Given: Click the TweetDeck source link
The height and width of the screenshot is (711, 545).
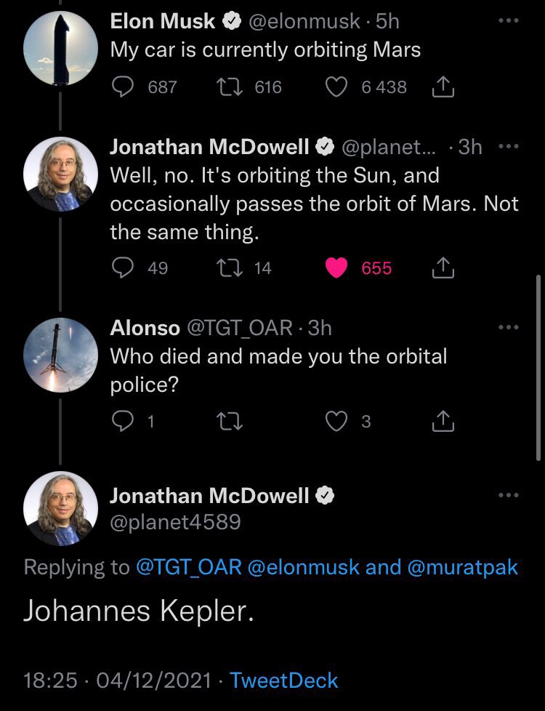Looking at the screenshot, I should coord(284,680).
